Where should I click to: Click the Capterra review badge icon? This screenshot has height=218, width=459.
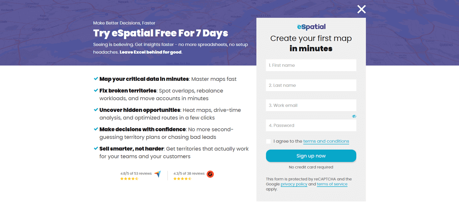tap(157, 174)
